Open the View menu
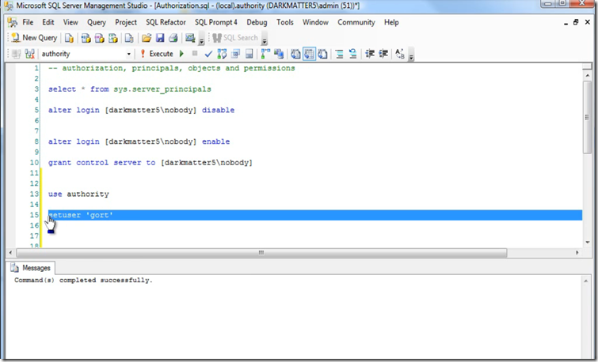The width and height of the screenshot is (598, 362). (70, 22)
